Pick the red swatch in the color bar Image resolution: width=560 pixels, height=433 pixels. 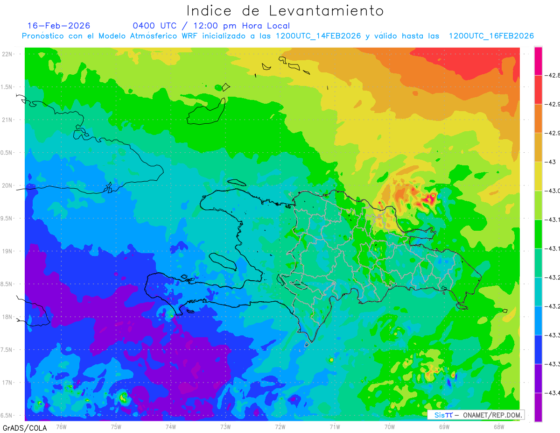tap(538, 90)
